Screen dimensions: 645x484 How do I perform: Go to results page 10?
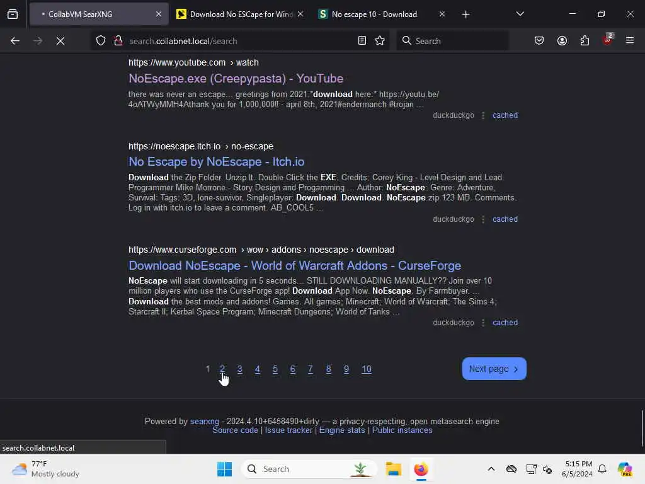[367, 369]
